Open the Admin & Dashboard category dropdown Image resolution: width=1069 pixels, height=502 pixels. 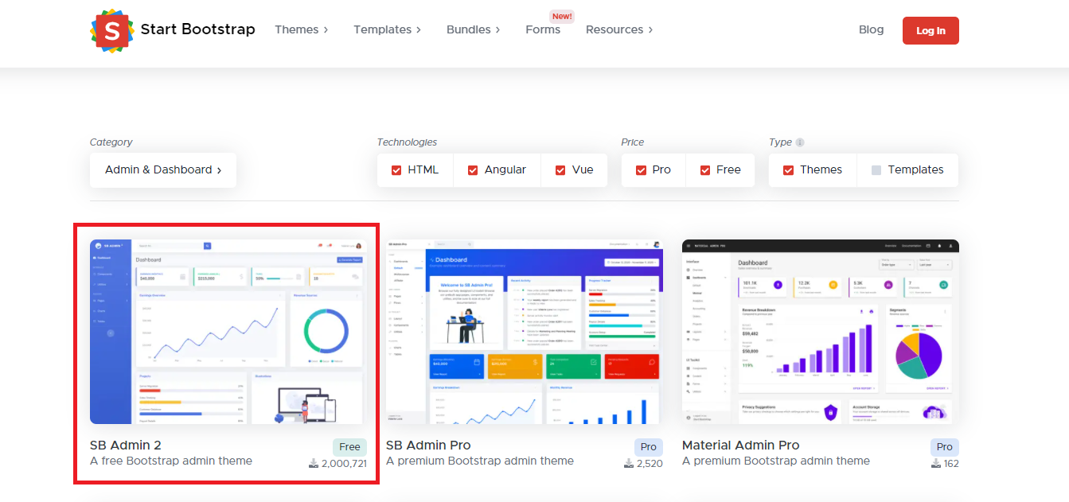click(163, 170)
